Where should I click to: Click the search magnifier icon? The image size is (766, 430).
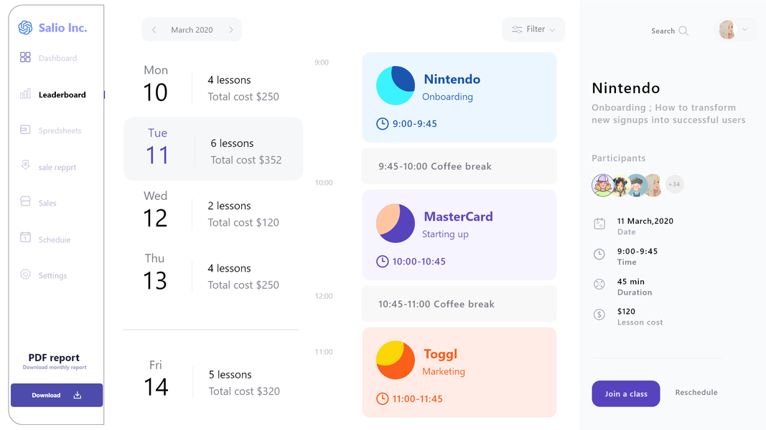[683, 31]
